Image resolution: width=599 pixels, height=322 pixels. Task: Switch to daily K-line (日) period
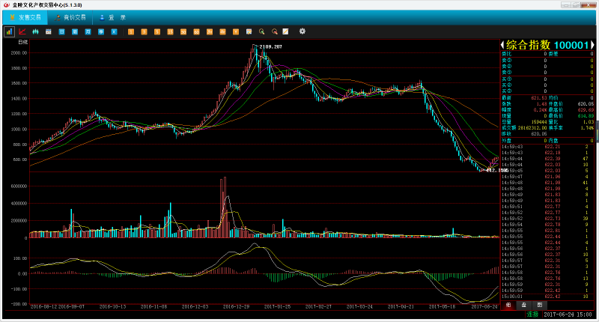pyautogui.click(x=61, y=31)
